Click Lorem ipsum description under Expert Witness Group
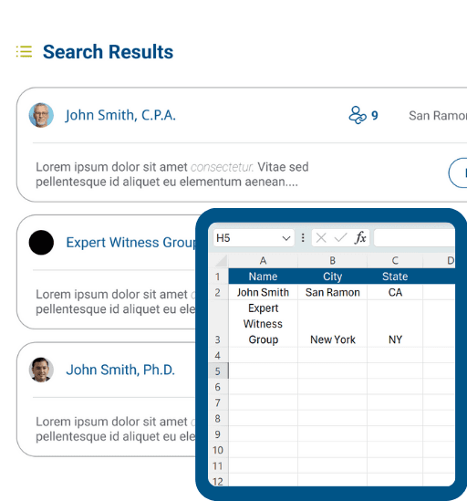Viewport: 467px width, 501px height. pyautogui.click(x=115, y=302)
